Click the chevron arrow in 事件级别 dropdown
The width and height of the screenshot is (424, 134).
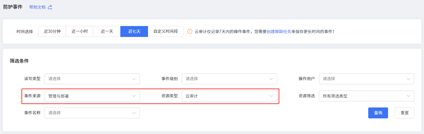click(x=271, y=79)
